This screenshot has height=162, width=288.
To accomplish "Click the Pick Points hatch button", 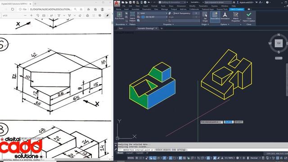I will pyautogui.click(x=119, y=16).
